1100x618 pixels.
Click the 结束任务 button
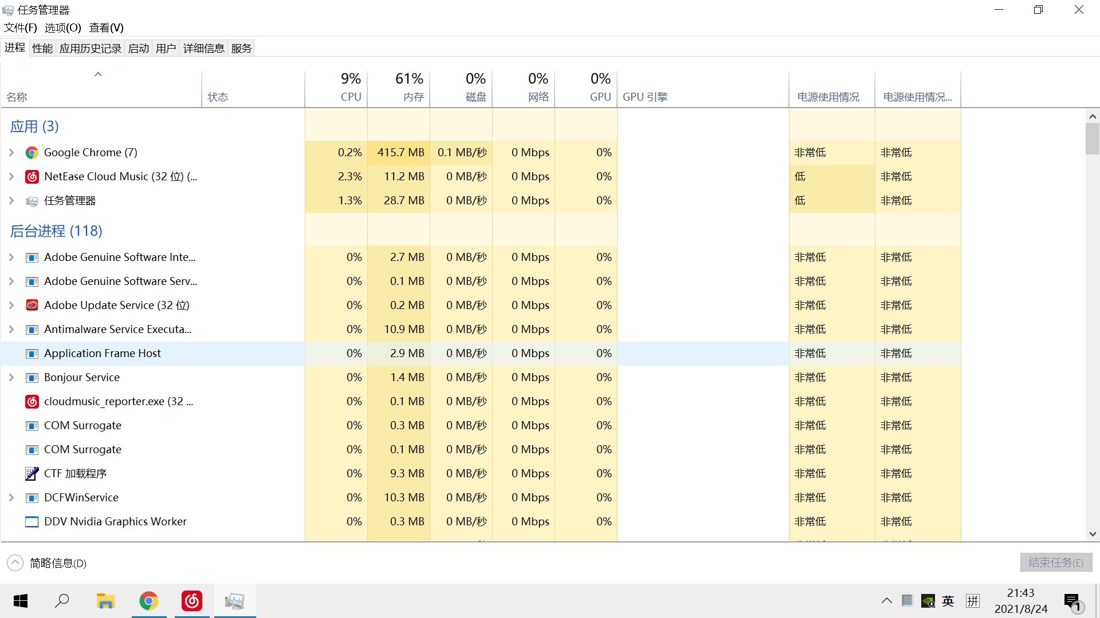(1055, 562)
